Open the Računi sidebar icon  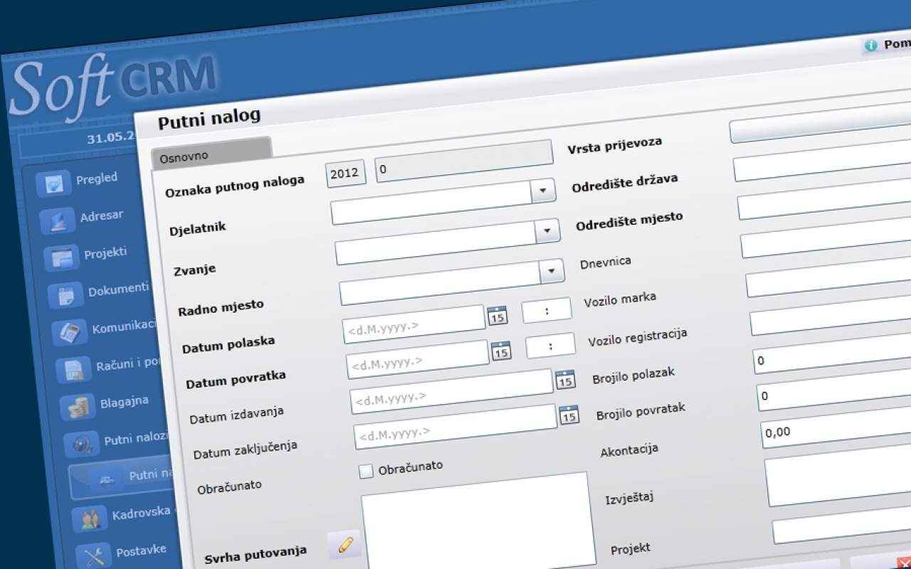coord(73,370)
